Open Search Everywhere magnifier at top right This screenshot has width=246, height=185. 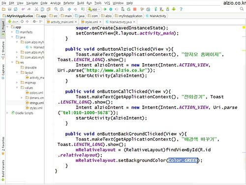242,9
